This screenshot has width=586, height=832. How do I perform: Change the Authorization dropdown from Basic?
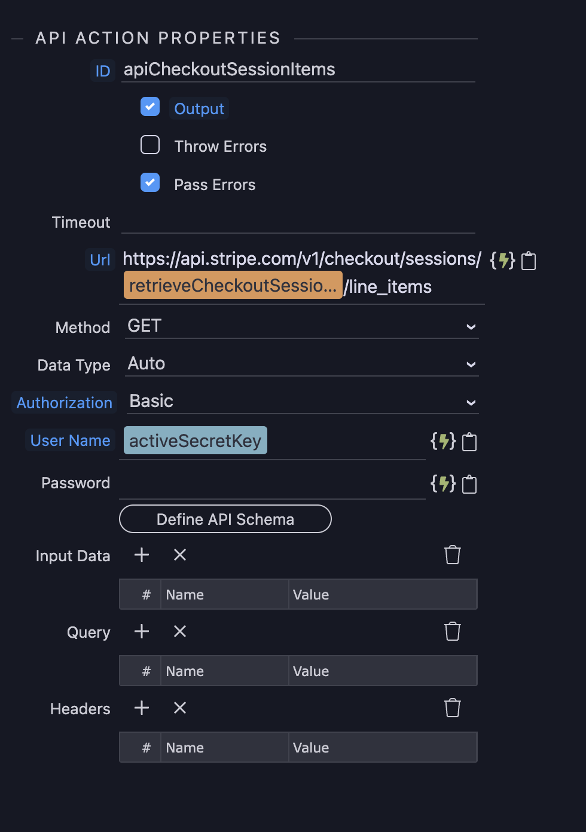302,402
